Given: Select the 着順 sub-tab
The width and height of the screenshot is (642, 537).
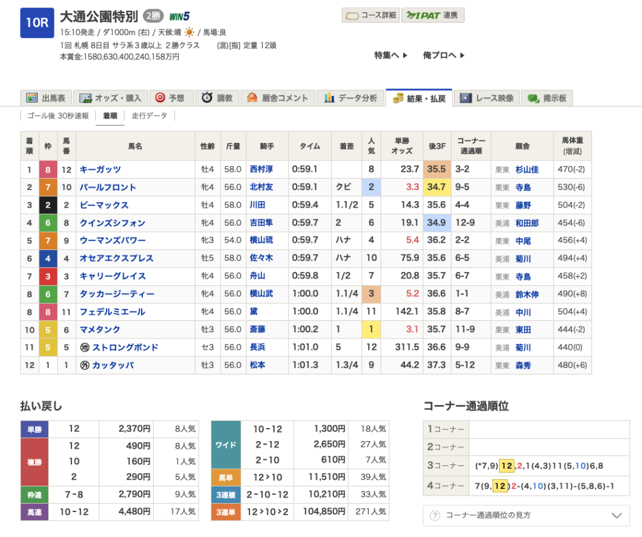Looking at the screenshot, I should click(110, 116).
